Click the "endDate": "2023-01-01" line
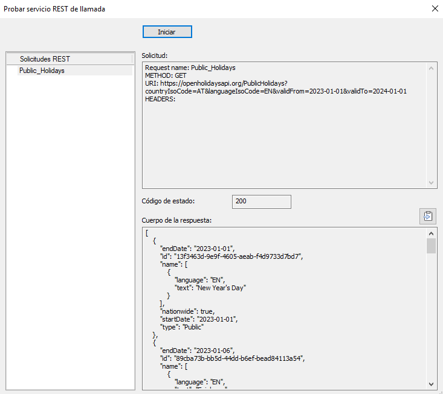 (x=197, y=249)
